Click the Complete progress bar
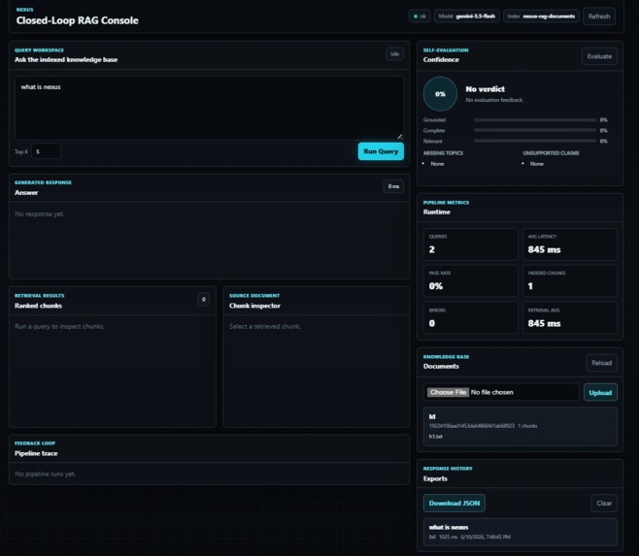This screenshot has width=639, height=556. 535,130
